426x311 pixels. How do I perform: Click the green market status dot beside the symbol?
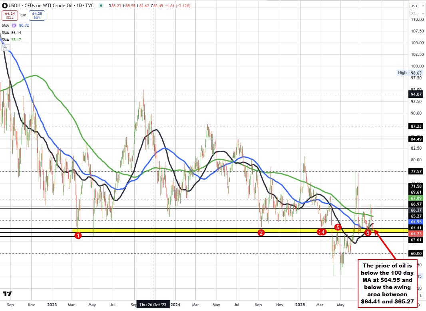pyautogui.click(x=101, y=6)
